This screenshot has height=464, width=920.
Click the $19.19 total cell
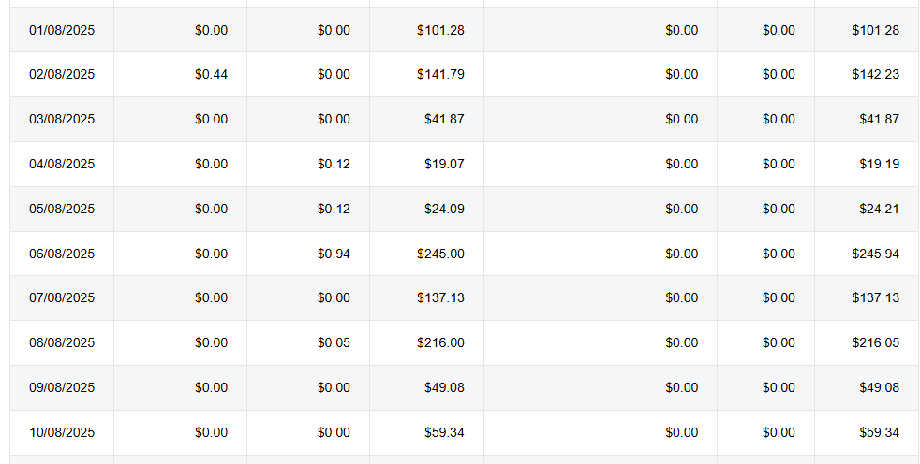tap(879, 164)
